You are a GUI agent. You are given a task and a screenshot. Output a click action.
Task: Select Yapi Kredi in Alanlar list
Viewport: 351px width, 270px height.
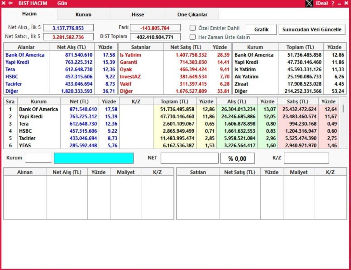pos(17,62)
